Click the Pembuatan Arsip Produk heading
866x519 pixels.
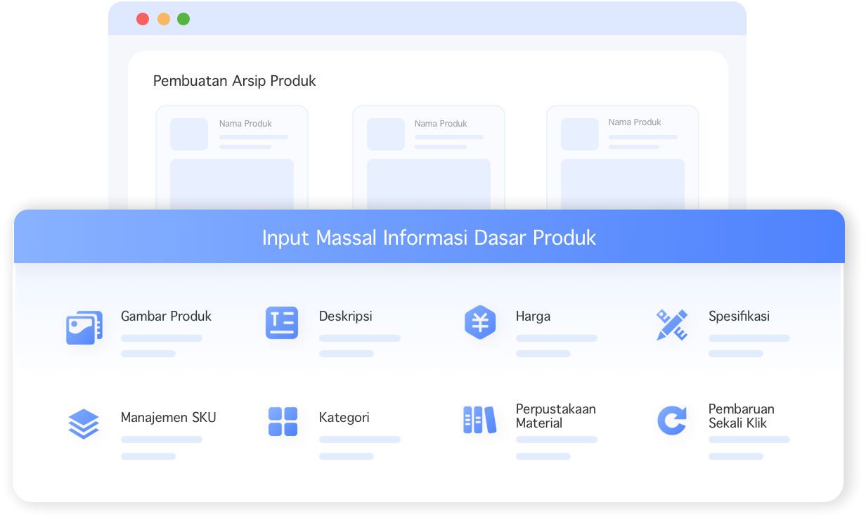tap(235, 81)
